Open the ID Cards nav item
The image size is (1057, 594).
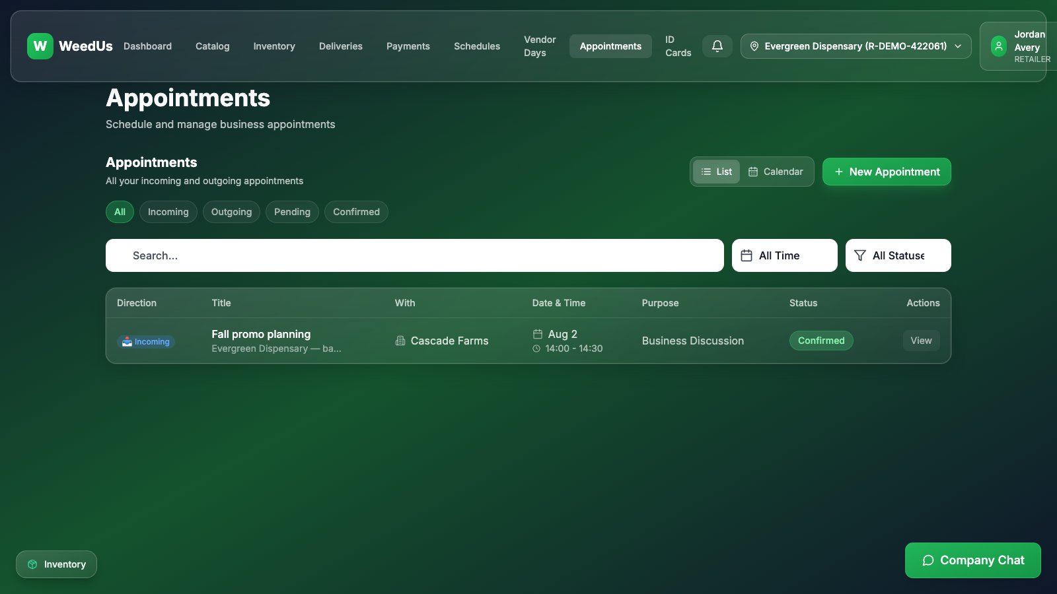pos(678,46)
